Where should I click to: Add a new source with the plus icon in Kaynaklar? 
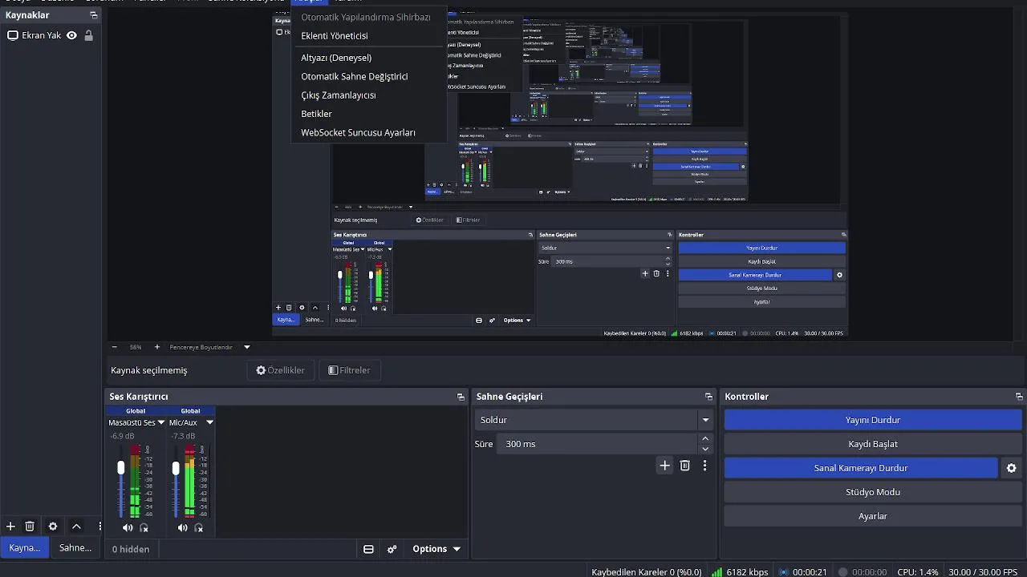point(10,527)
